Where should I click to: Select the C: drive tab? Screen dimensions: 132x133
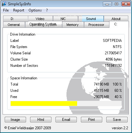(x=119, y=24)
